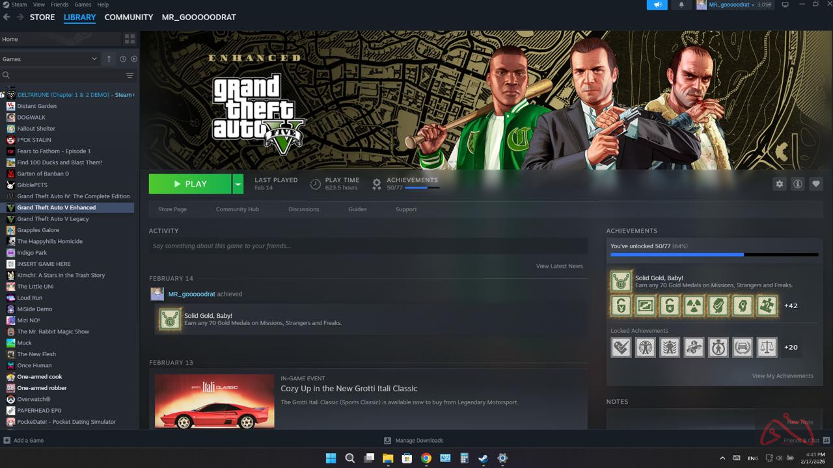Open Big Picture mode monitor icon
Viewport: 833px width, 468px height.
(x=785, y=5)
